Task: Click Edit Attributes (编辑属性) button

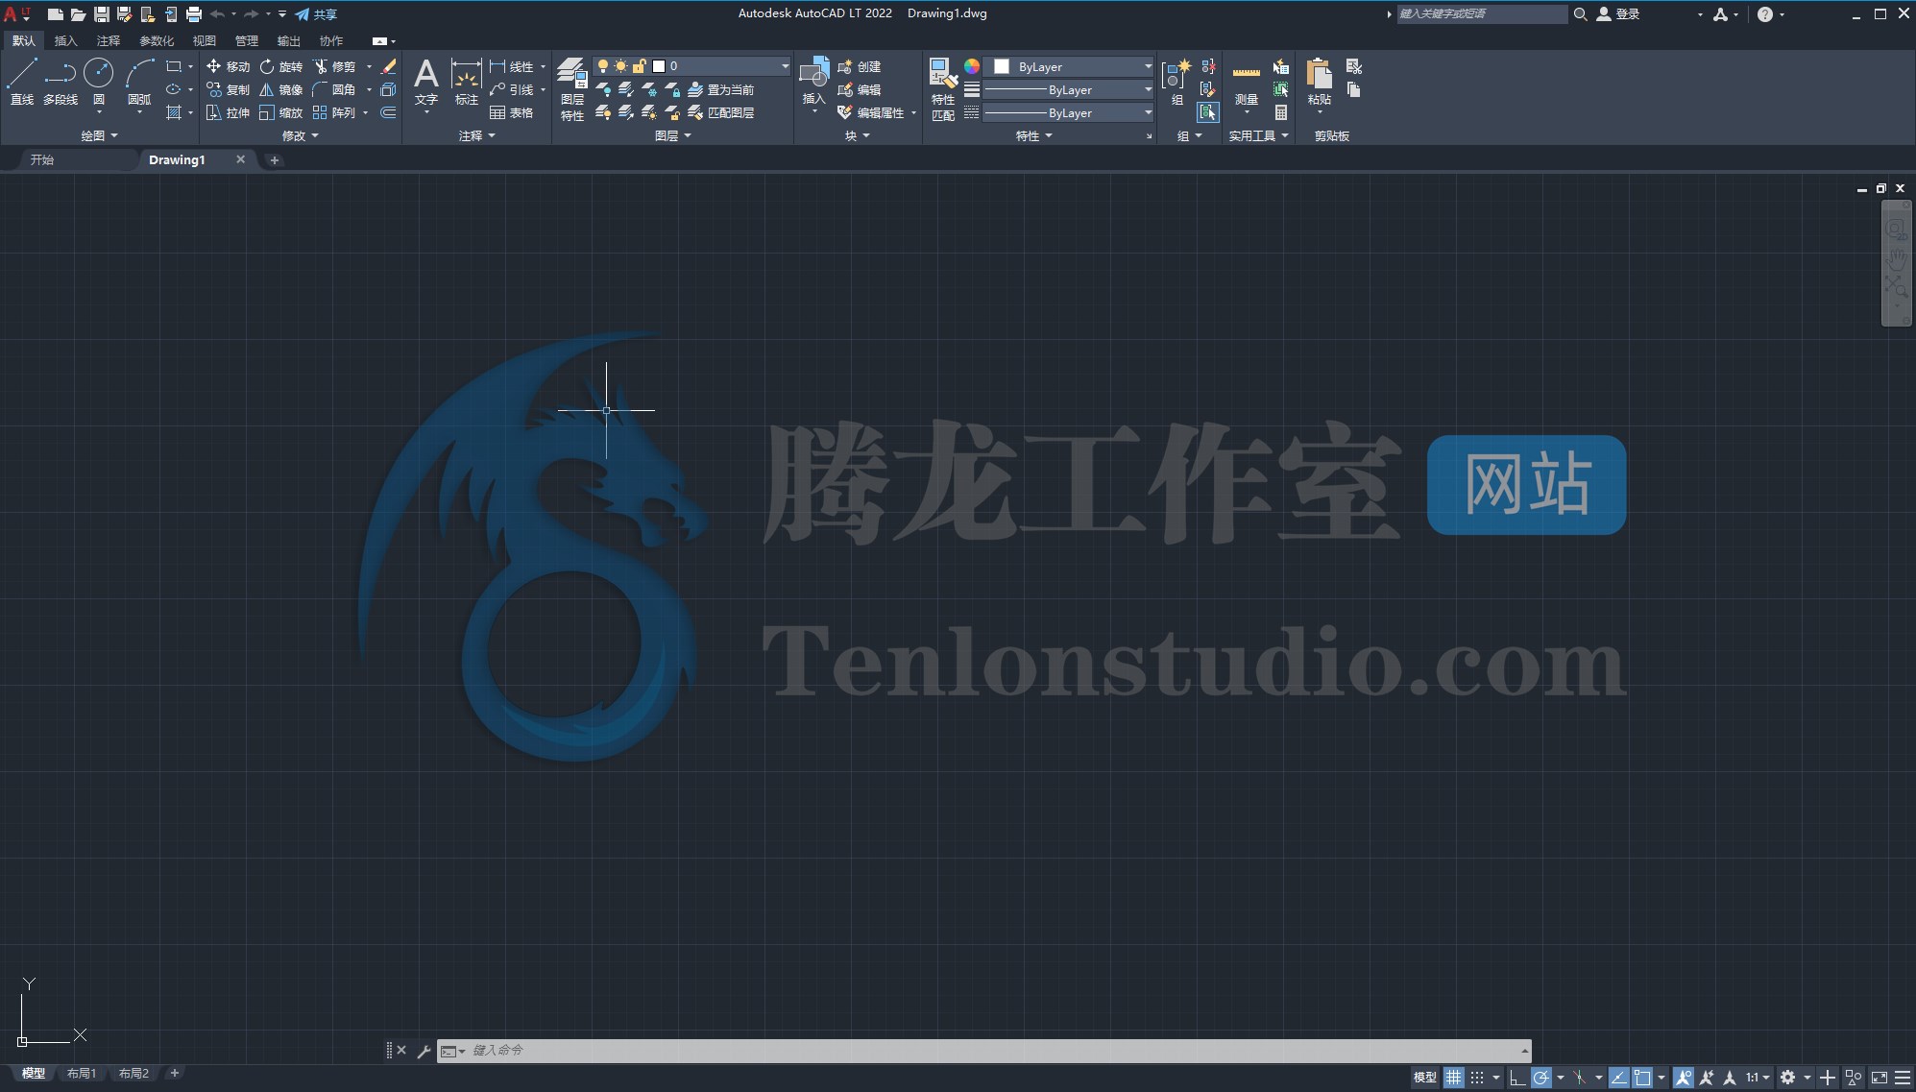Action: 871,112
